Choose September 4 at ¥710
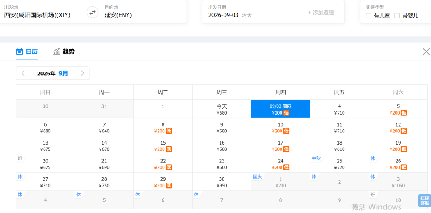Screen dimensions: 431x213 tap(339, 109)
